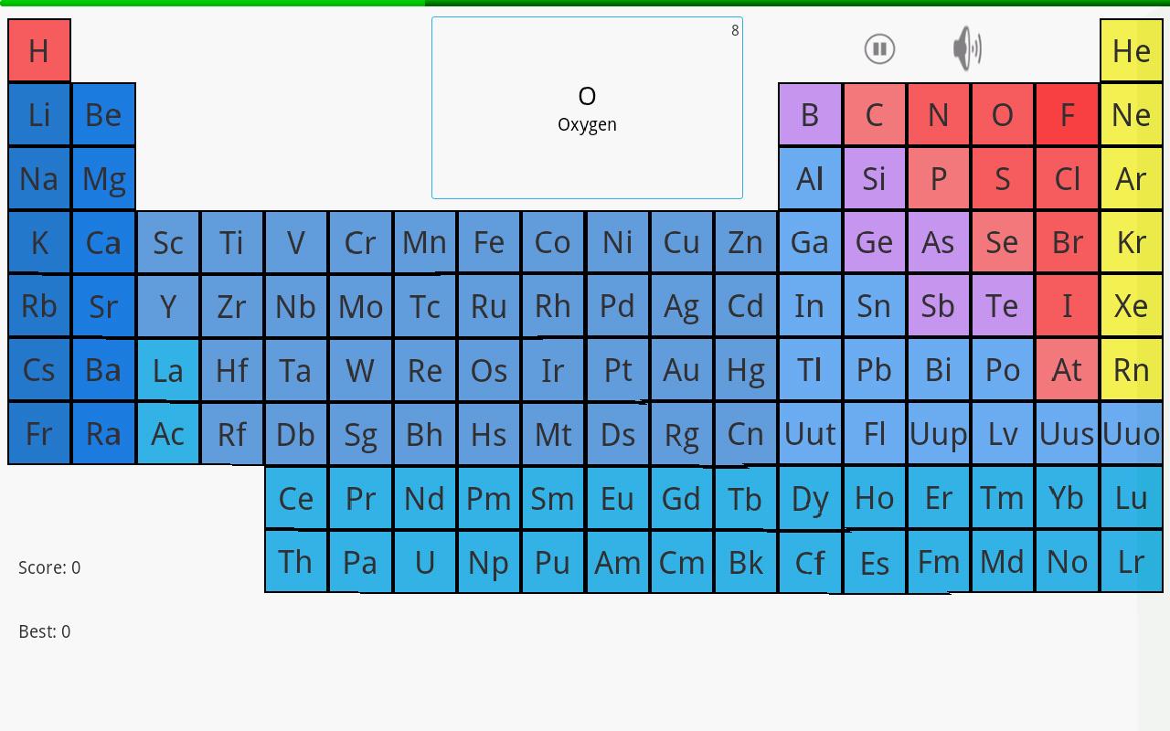The height and width of the screenshot is (731, 1170).
Task: Tap the Lawrencium (Lr) tile
Action: [x=1132, y=562]
